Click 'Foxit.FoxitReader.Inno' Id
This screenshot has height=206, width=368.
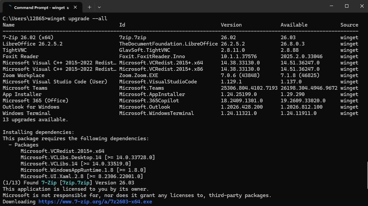[152, 56]
